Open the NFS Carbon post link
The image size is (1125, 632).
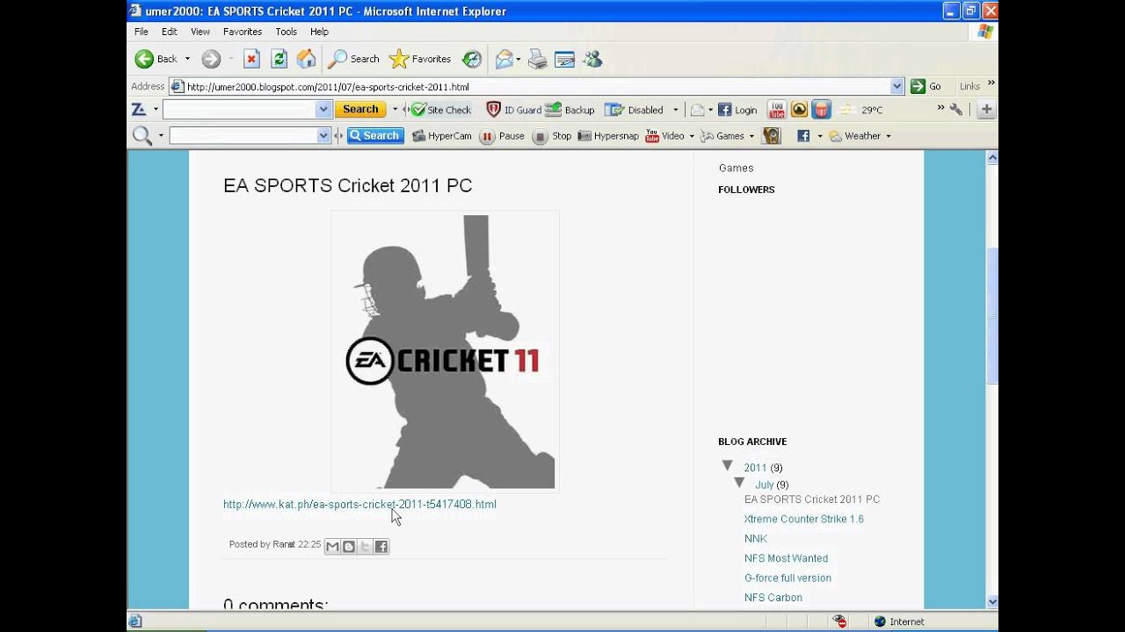pos(773,598)
